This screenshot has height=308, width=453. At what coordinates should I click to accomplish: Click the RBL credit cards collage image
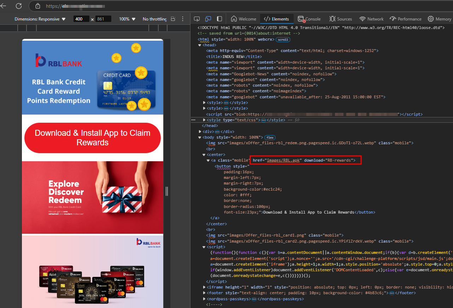(x=93, y=272)
